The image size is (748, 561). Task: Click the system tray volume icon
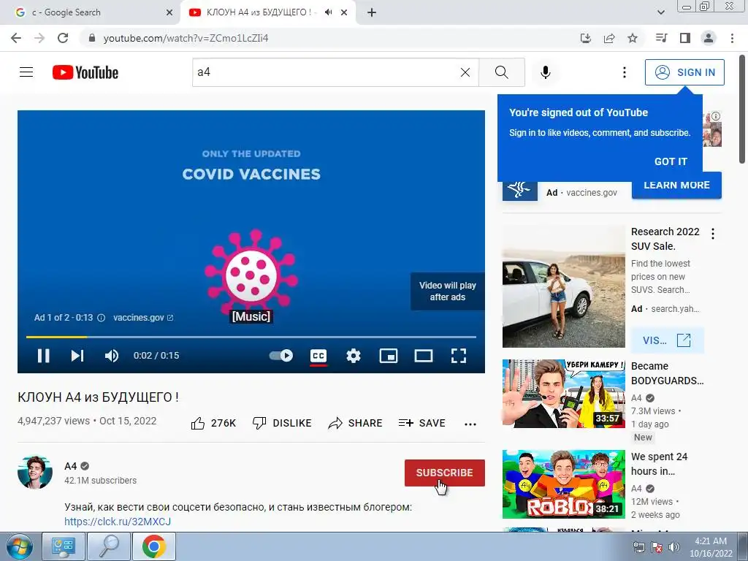pos(674,547)
